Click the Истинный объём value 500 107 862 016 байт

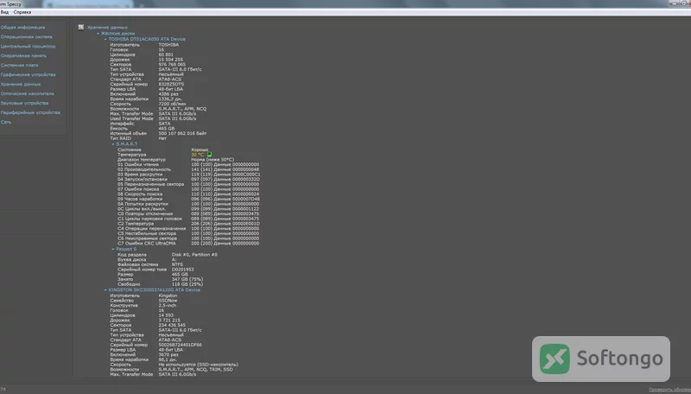click(182, 134)
